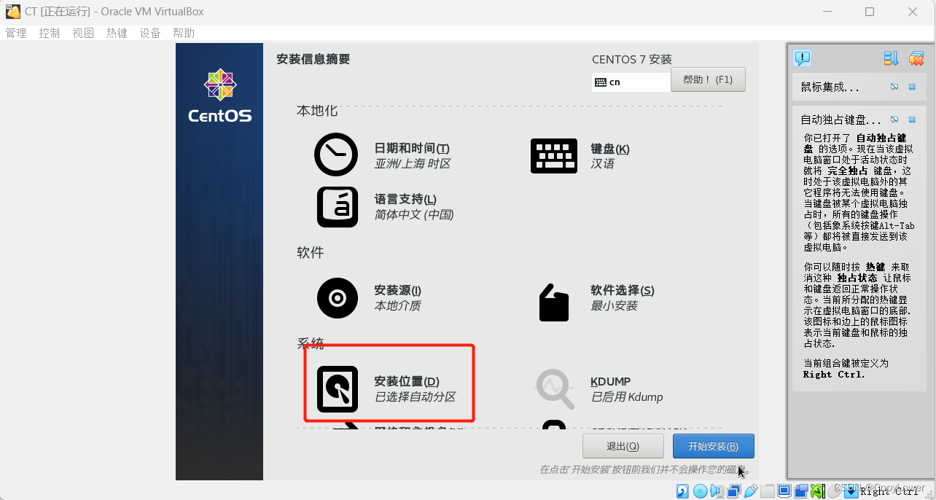
Task: Click the notification center speech bubble icon
Action: tap(803, 58)
